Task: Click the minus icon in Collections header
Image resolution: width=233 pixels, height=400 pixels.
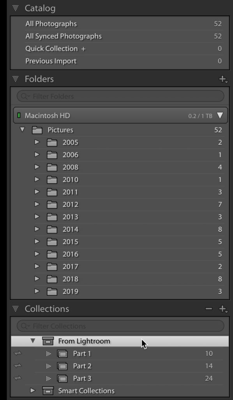Action: (208, 309)
